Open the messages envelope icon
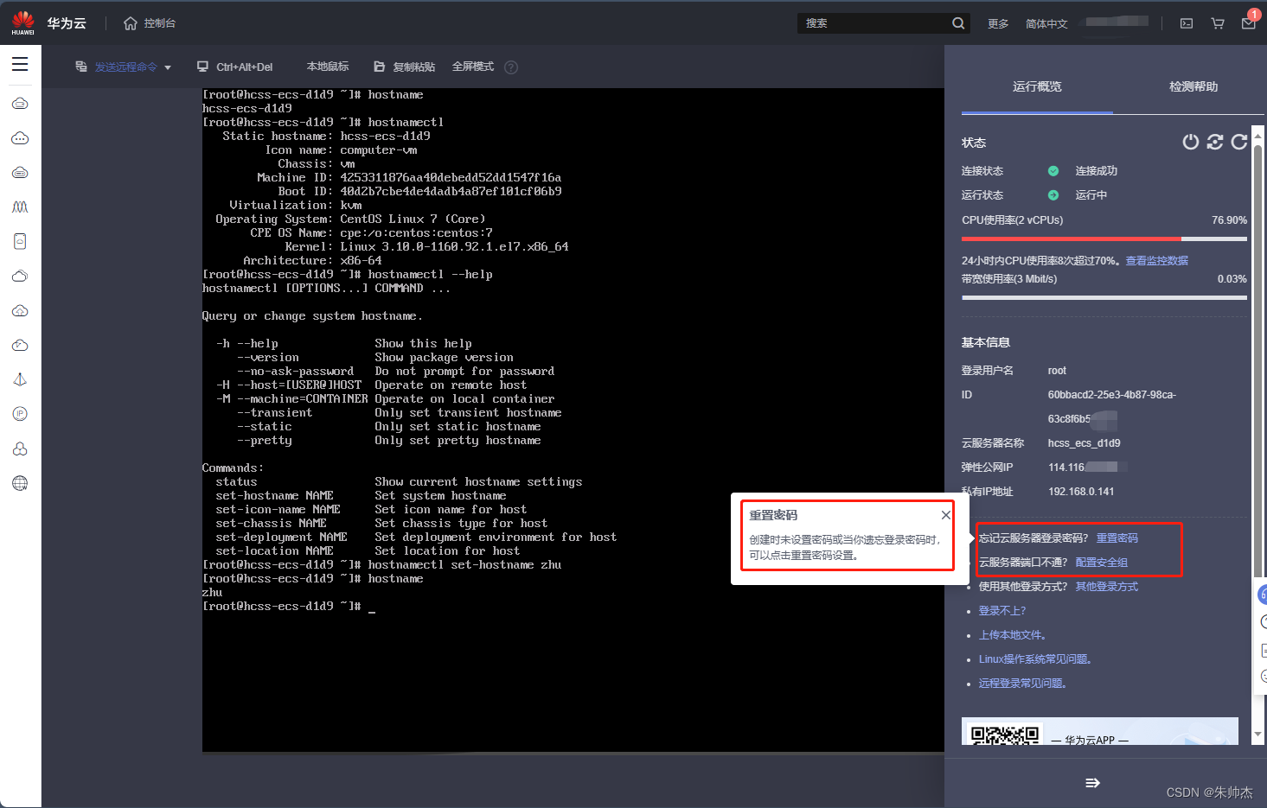 (1249, 23)
